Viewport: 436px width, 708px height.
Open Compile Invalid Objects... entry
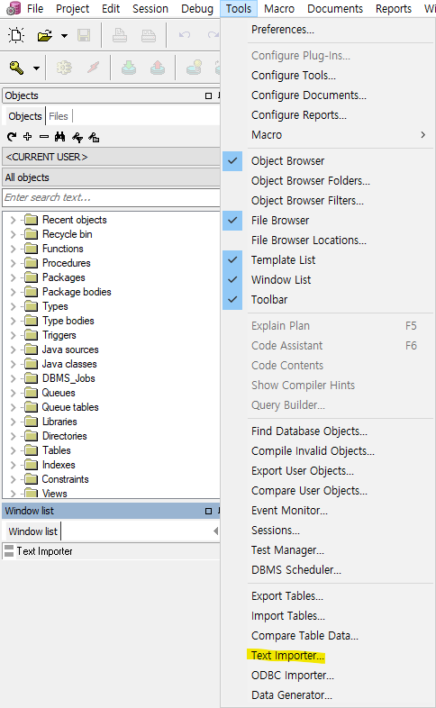tap(313, 451)
